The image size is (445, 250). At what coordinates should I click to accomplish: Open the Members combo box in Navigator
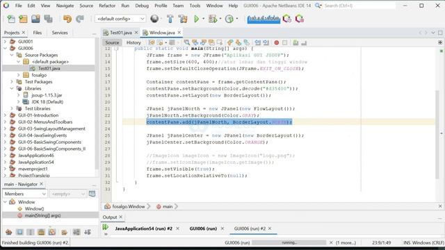25,194
